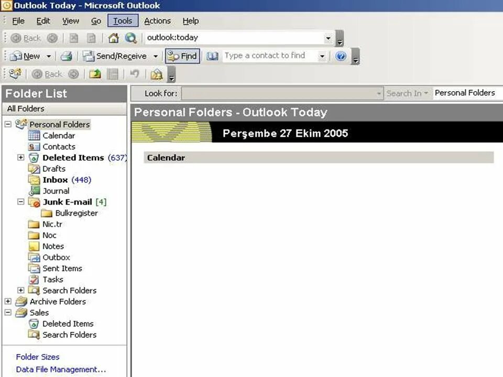Select the Contacts folder
This screenshot has height=377, width=503.
[x=59, y=147]
